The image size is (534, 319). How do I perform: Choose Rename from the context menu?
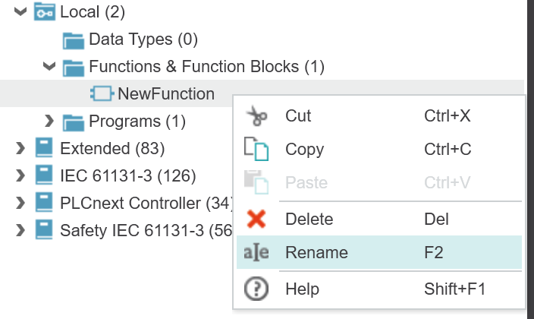pyautogui.click(x=379, y=252)
